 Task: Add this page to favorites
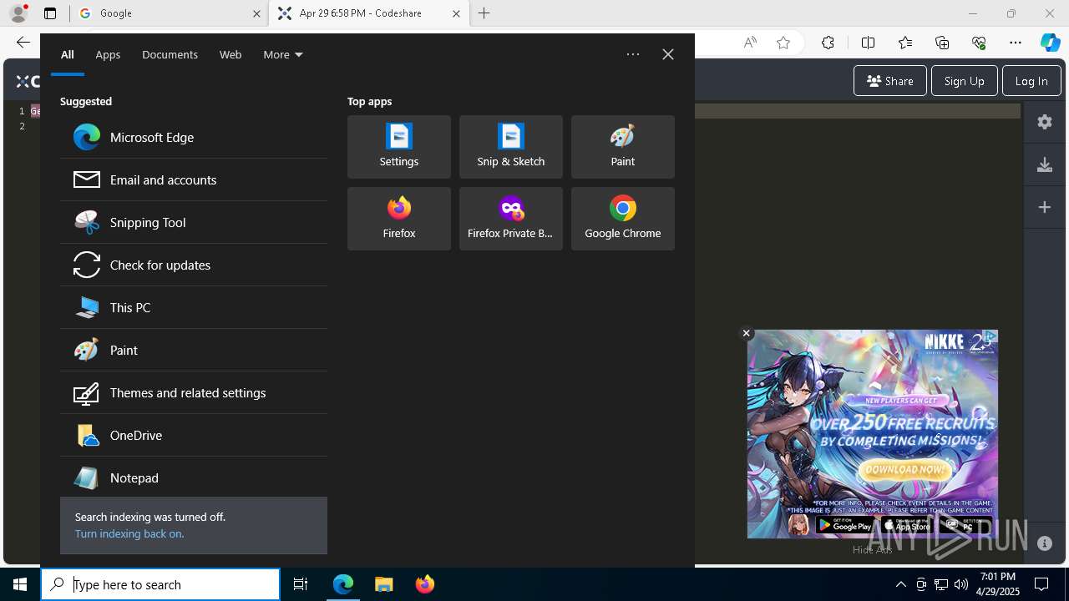[x=783, y=43]
